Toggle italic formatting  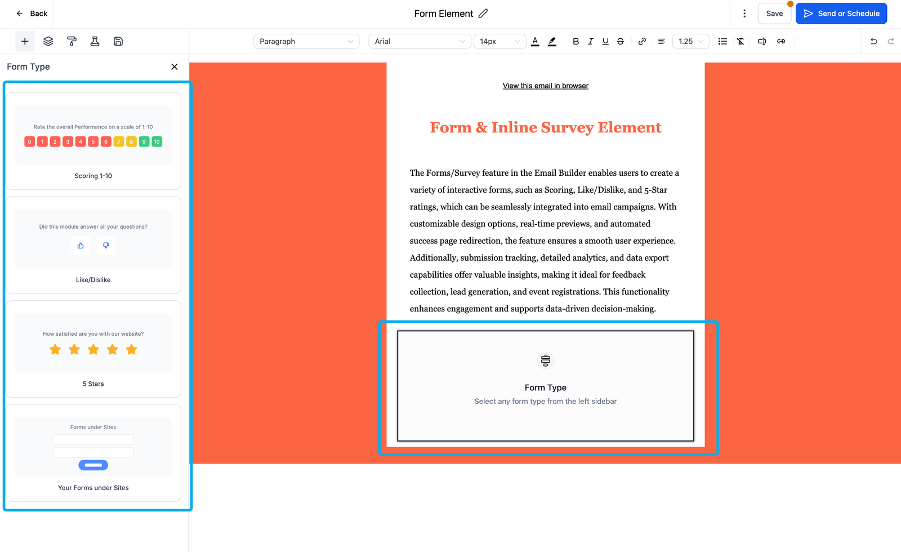tap(590, 41)
